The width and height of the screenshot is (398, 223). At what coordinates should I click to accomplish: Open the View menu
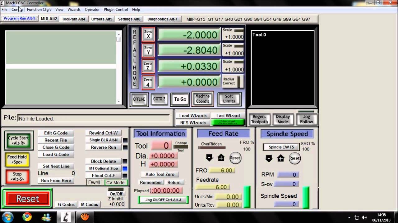(59, 10)
